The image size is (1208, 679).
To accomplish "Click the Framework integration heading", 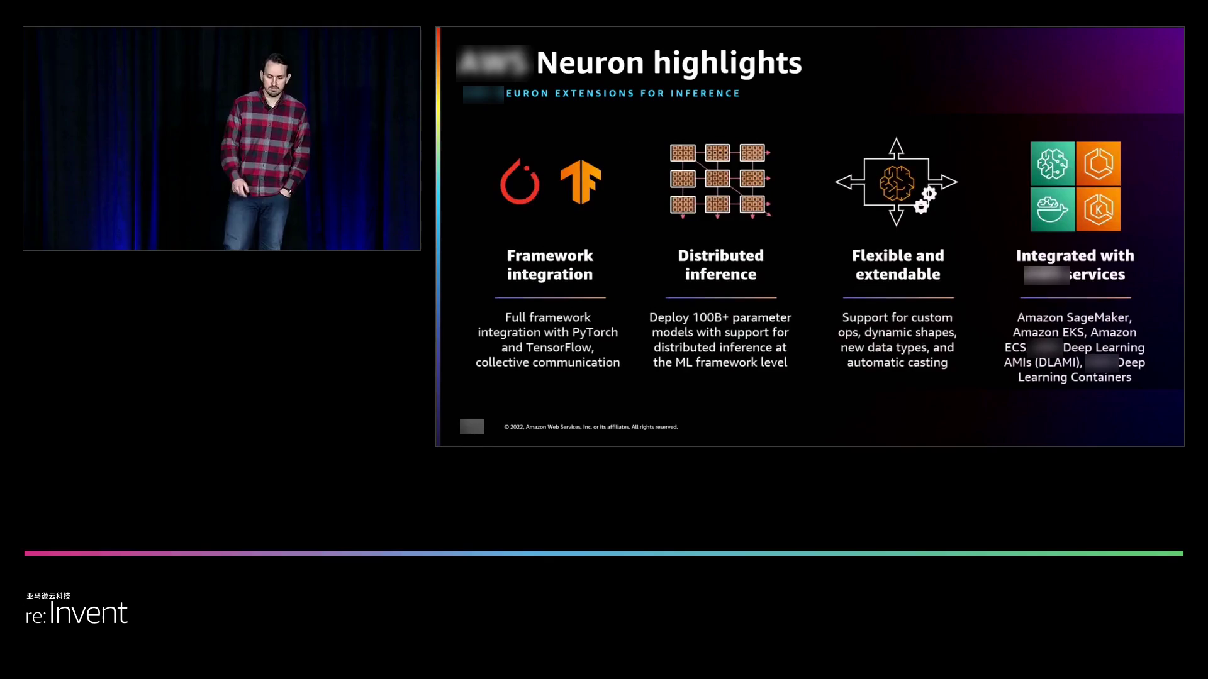I will (x=550, y=265).
